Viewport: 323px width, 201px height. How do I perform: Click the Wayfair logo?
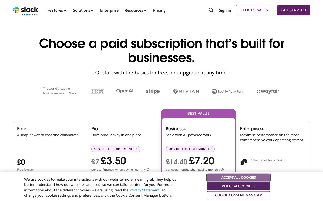coord(268,91)
